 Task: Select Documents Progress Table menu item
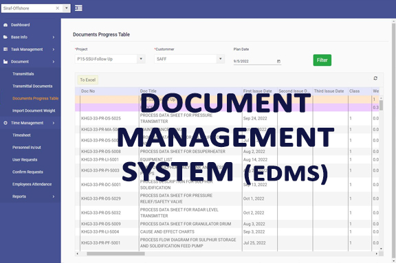pyautogui.click(x=35, y=98)
